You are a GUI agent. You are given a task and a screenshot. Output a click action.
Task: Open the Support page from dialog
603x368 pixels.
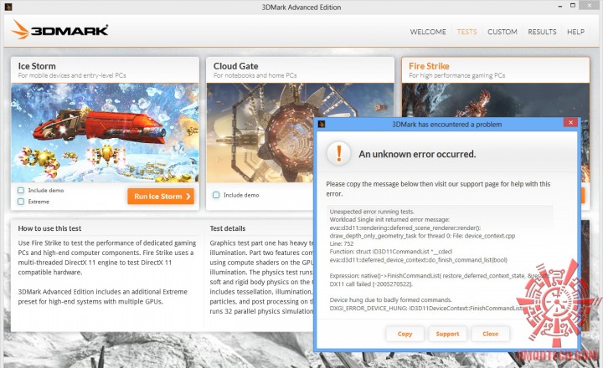tap(447, 334)
